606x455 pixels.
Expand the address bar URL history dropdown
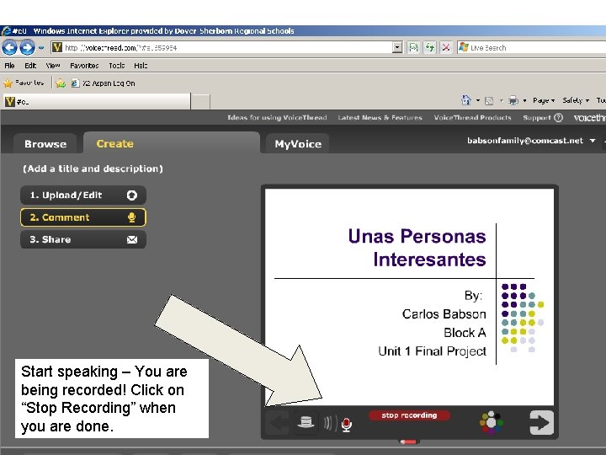coord(397,47)
